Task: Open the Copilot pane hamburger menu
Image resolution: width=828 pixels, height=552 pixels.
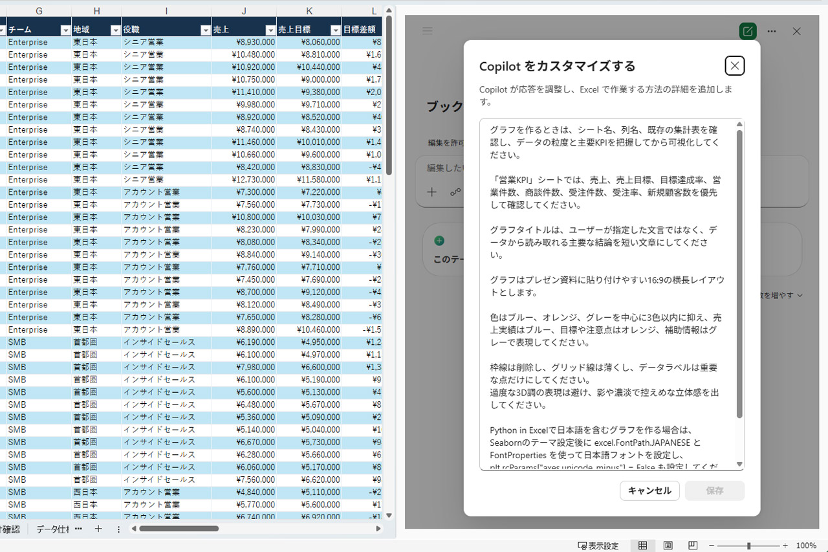Action: tap(427, 31)
